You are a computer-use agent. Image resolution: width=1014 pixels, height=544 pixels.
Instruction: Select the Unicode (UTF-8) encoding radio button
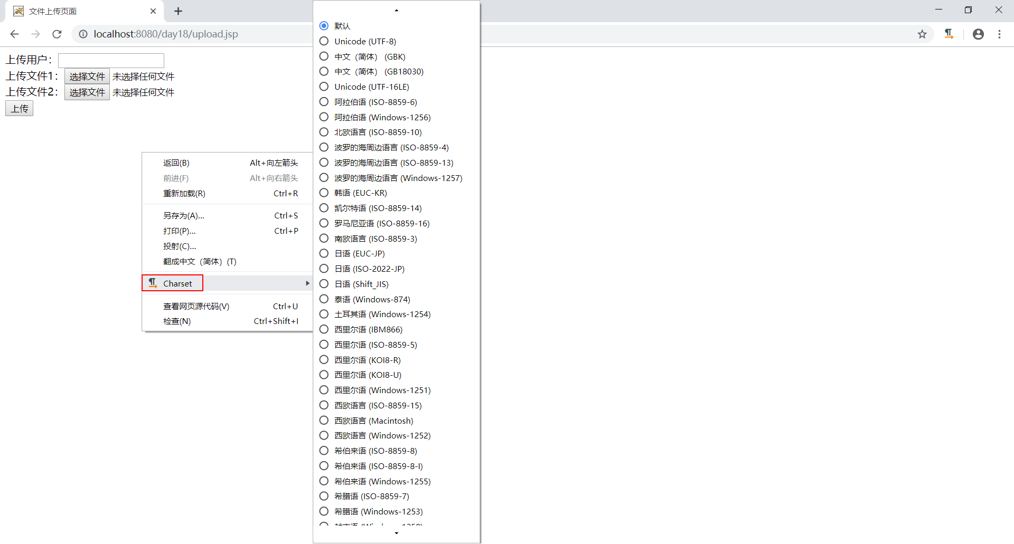[x=323, y=41]
